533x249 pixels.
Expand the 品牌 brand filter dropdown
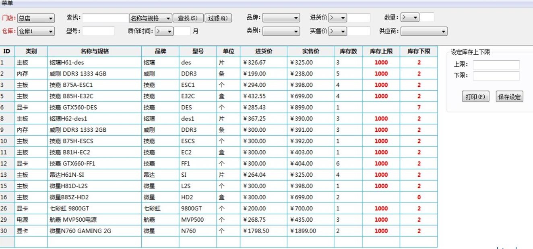coord(281,18)
